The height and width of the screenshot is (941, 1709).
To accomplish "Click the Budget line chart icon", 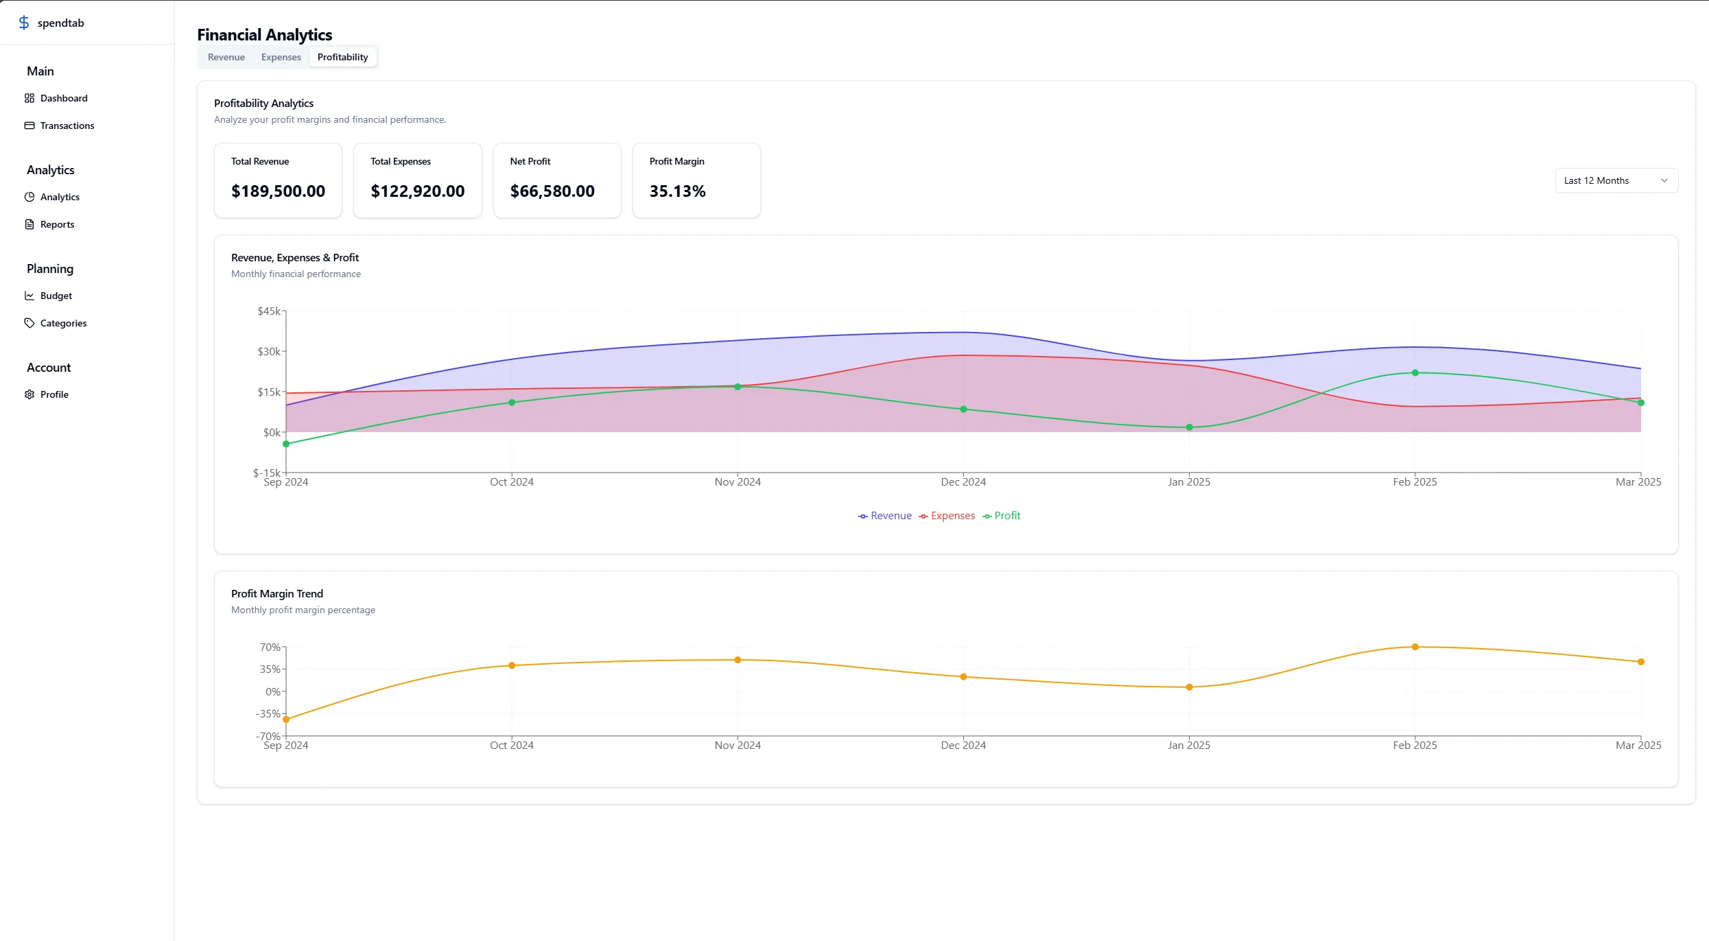I will [30, 296].
